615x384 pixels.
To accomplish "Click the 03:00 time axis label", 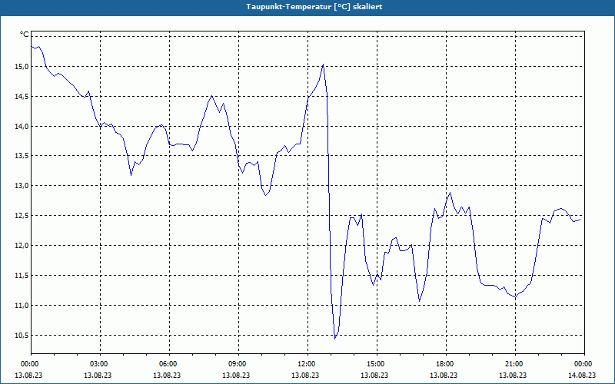I will pyautogui.click(x=100, y=364).
